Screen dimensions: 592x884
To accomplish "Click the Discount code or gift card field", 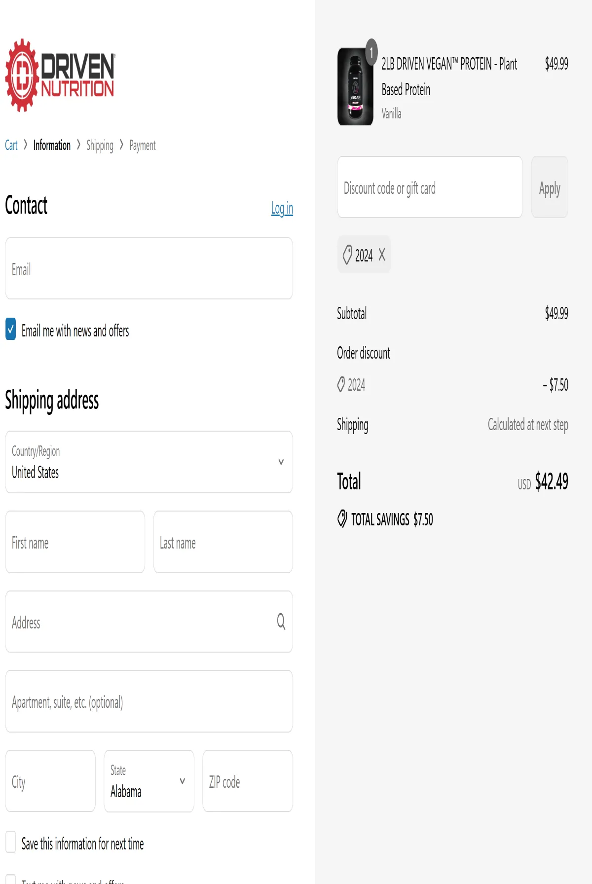I will coord(430,187).
